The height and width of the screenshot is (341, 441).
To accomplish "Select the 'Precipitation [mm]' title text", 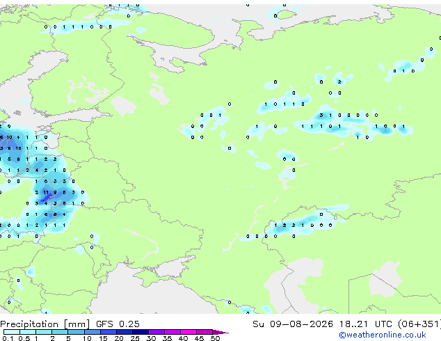I will (45, 324).
